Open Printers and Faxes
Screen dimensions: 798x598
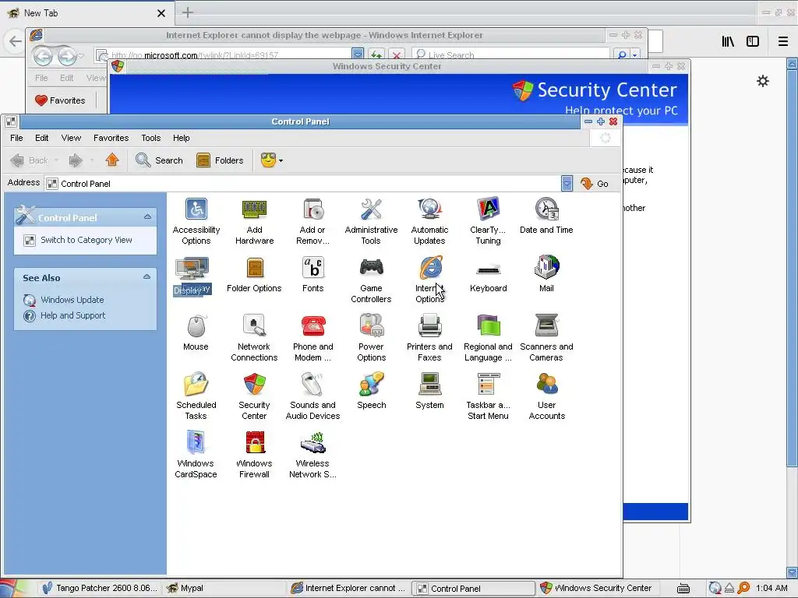(x=429, y=338)
